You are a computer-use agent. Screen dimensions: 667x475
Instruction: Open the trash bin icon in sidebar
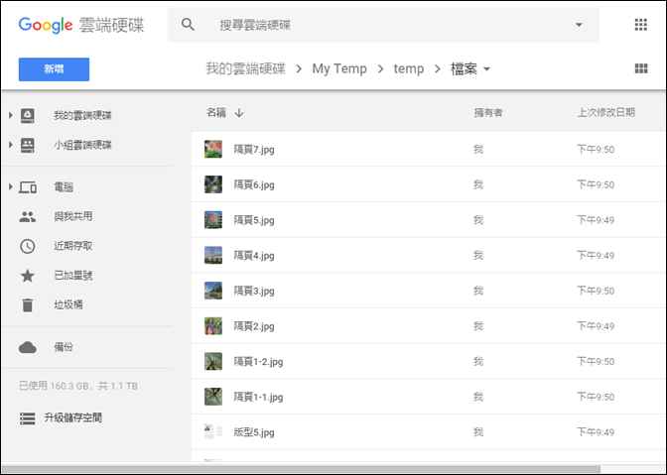[27, 304]
